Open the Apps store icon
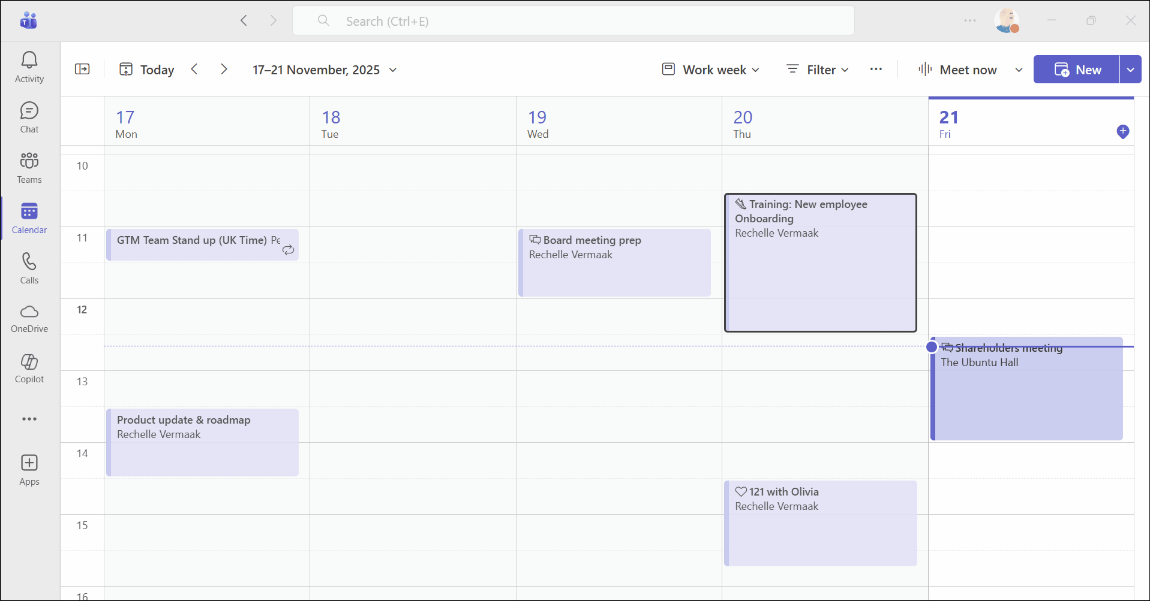The width and height of the screenshot is (1150, 601). click(x=29, y=470)
